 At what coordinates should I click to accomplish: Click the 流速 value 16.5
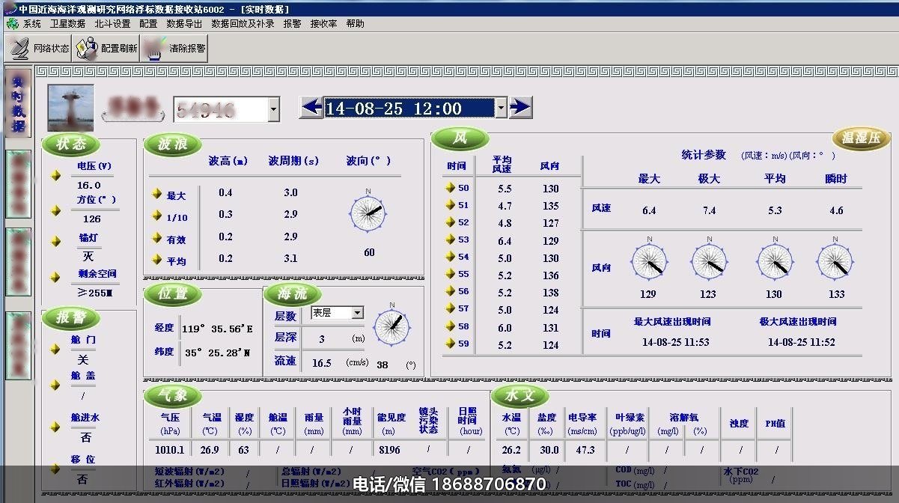coord(322,362)
